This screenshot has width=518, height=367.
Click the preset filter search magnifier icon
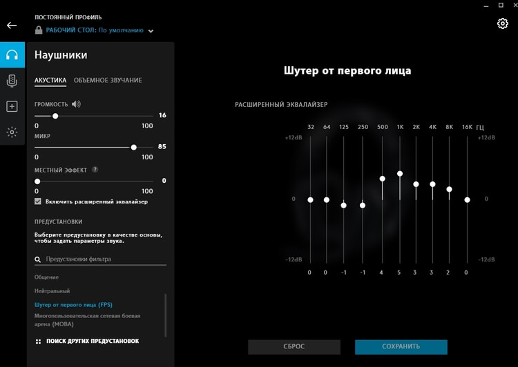(x=38, y=260)
